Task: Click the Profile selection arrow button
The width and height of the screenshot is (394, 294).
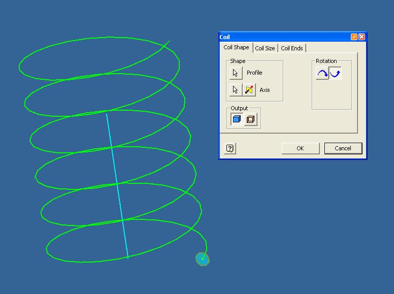Action: pyautogui.click(x=236, y=73)
